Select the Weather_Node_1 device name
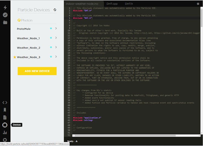203x146 pixels. (28, 38)
